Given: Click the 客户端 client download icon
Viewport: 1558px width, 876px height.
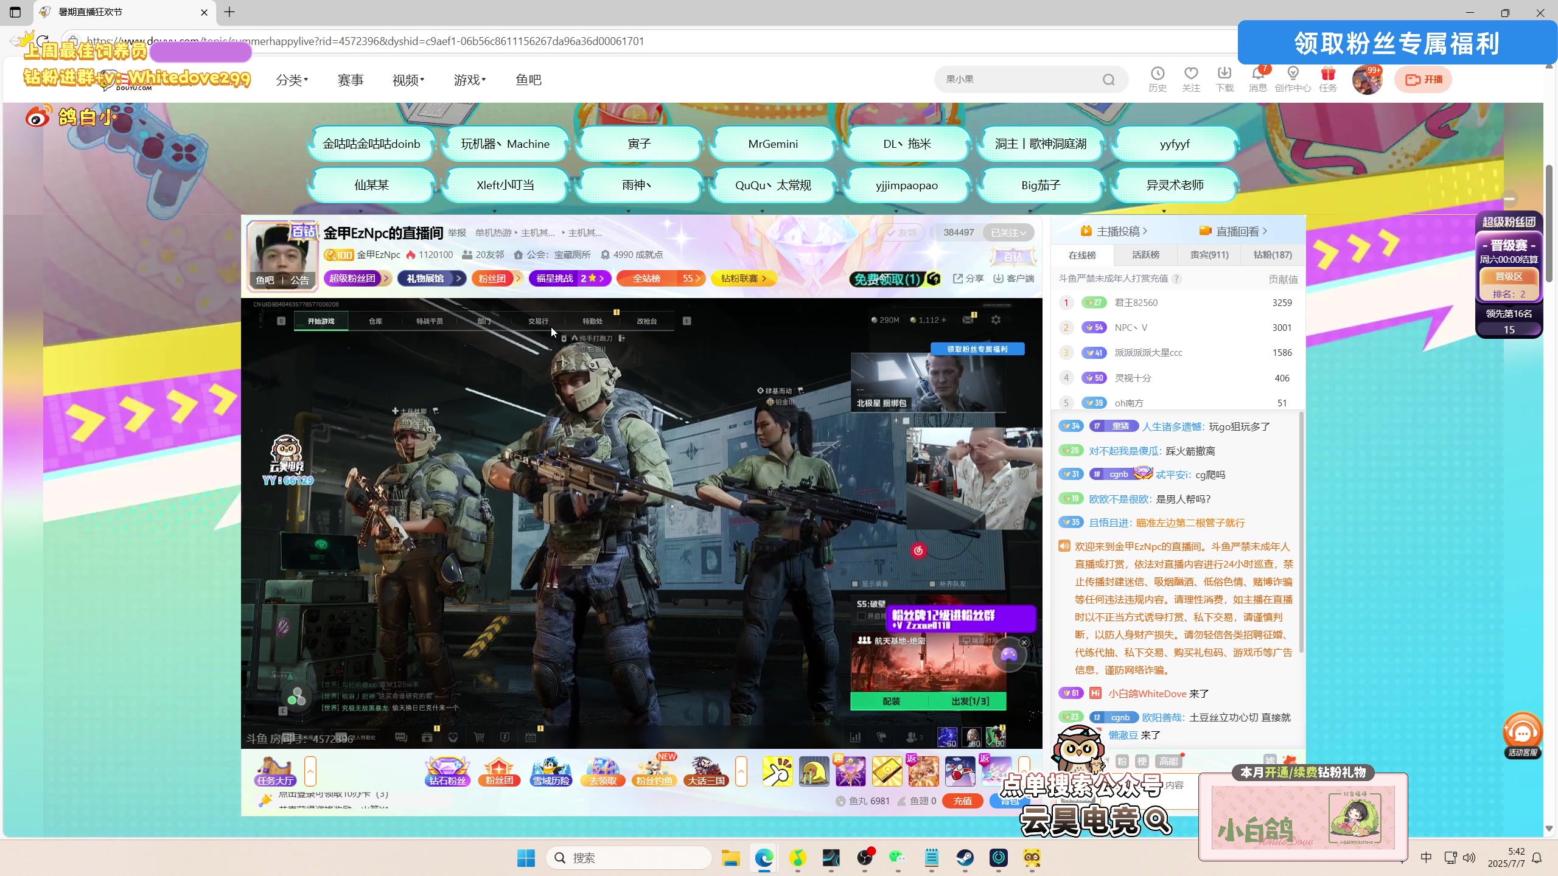Looking at the screenshot, I should (x=1013, y=279).
